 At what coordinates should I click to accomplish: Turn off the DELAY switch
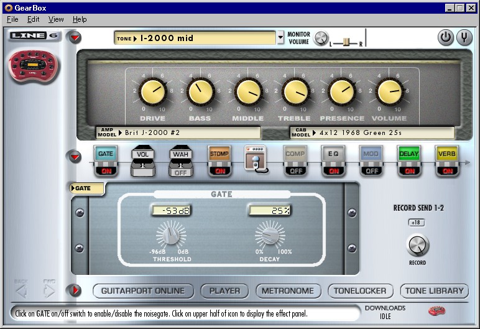pos(410,170)
